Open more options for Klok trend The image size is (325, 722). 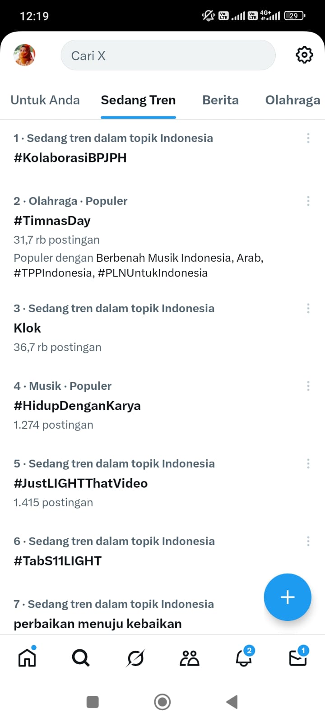[308, 308]
